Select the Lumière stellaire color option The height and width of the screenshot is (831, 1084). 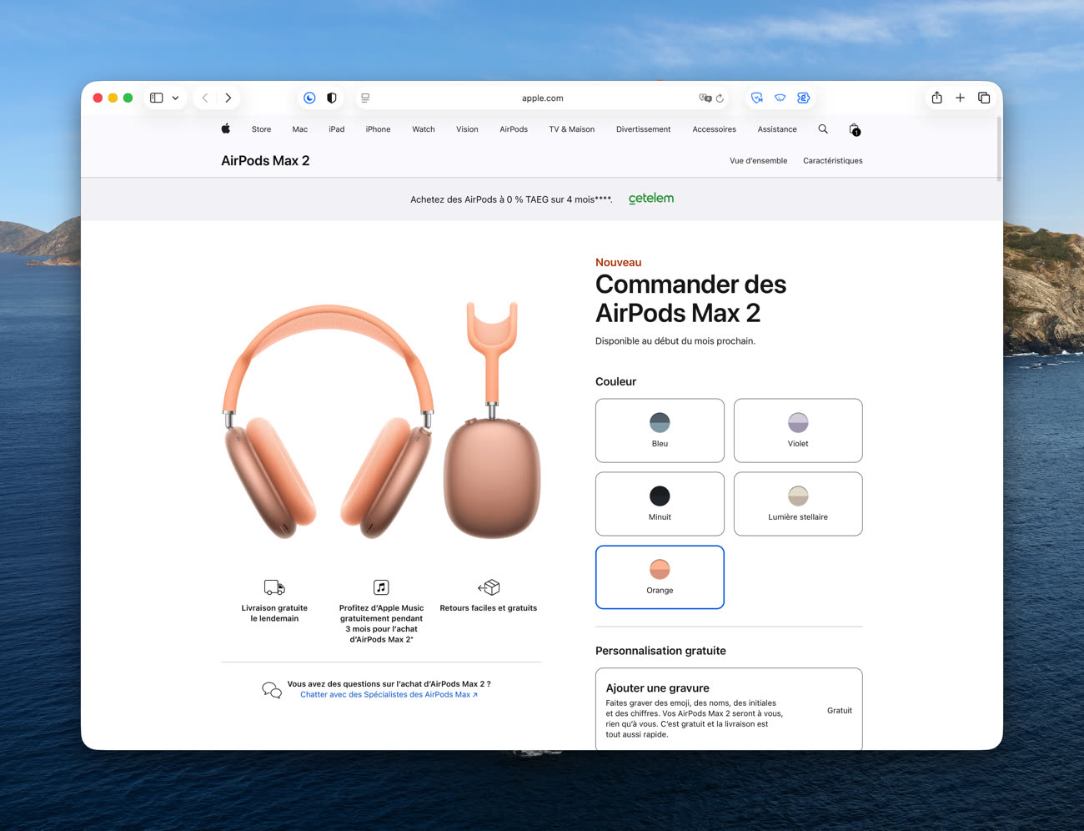798,504
